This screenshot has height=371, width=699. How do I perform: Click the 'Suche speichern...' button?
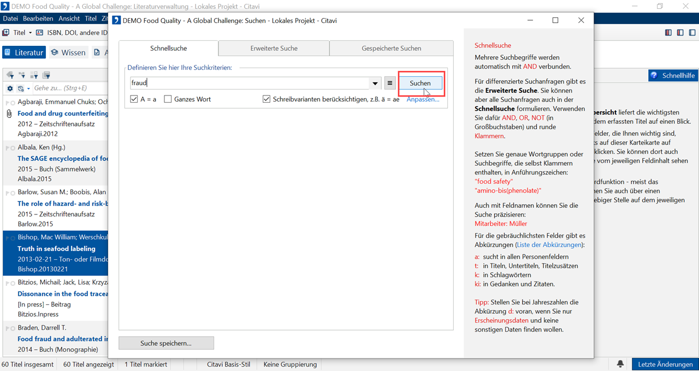tap(166, 343)
